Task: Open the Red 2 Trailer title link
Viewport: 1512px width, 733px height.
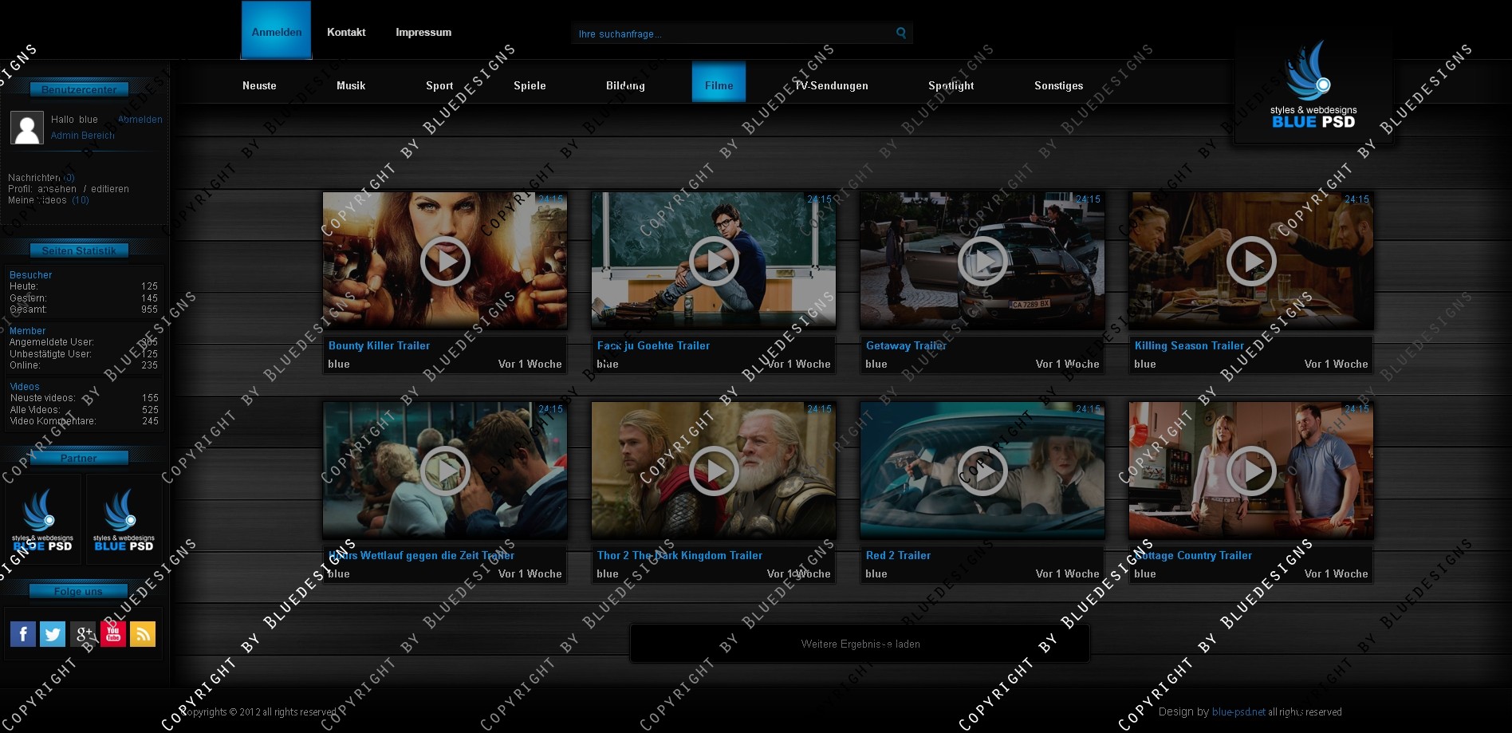Action: click(x=898, y=555)
